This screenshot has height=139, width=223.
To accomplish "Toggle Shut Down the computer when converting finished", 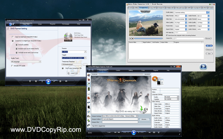I will tap(167, 36).
